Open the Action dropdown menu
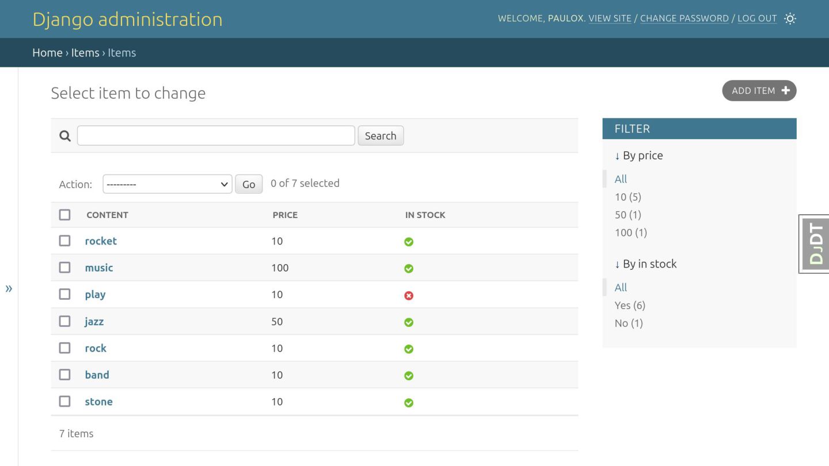 (167, 184)
